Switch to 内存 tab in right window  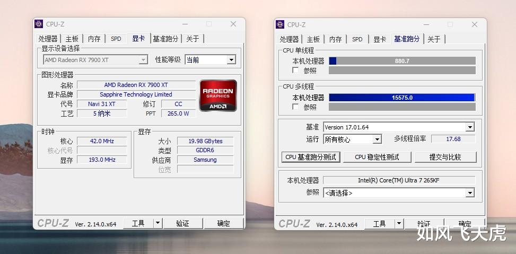(335, 39)
